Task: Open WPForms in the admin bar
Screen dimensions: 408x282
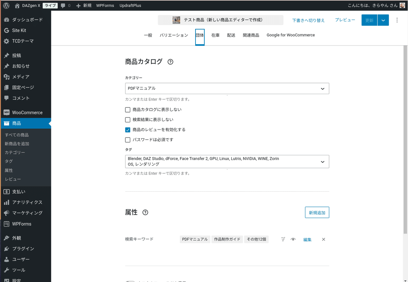Action: tap(105, 5)
